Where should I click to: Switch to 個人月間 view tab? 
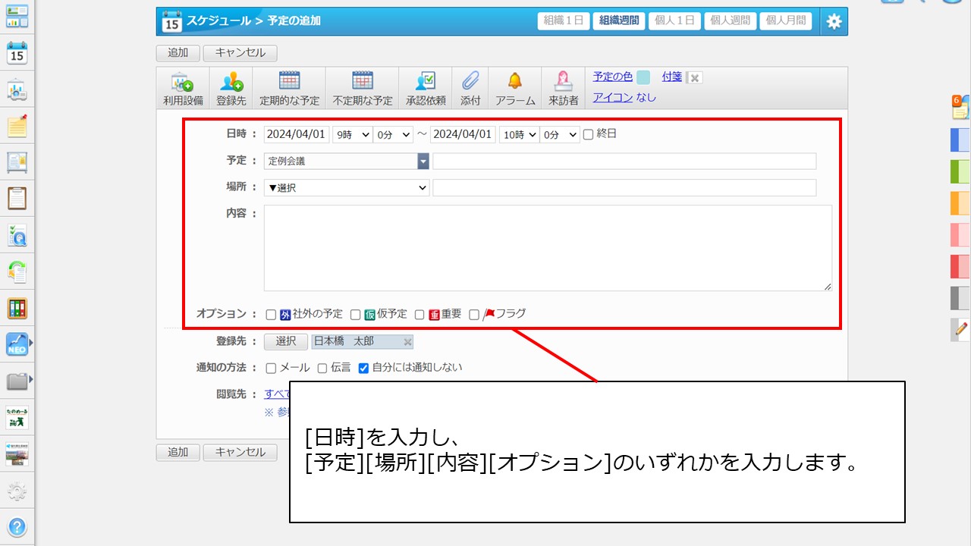[785, 21]
